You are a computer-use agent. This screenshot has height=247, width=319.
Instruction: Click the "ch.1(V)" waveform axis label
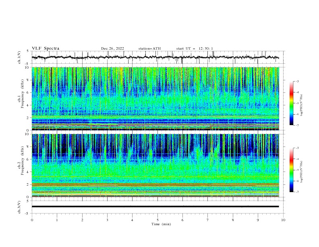tap(19, 57)
